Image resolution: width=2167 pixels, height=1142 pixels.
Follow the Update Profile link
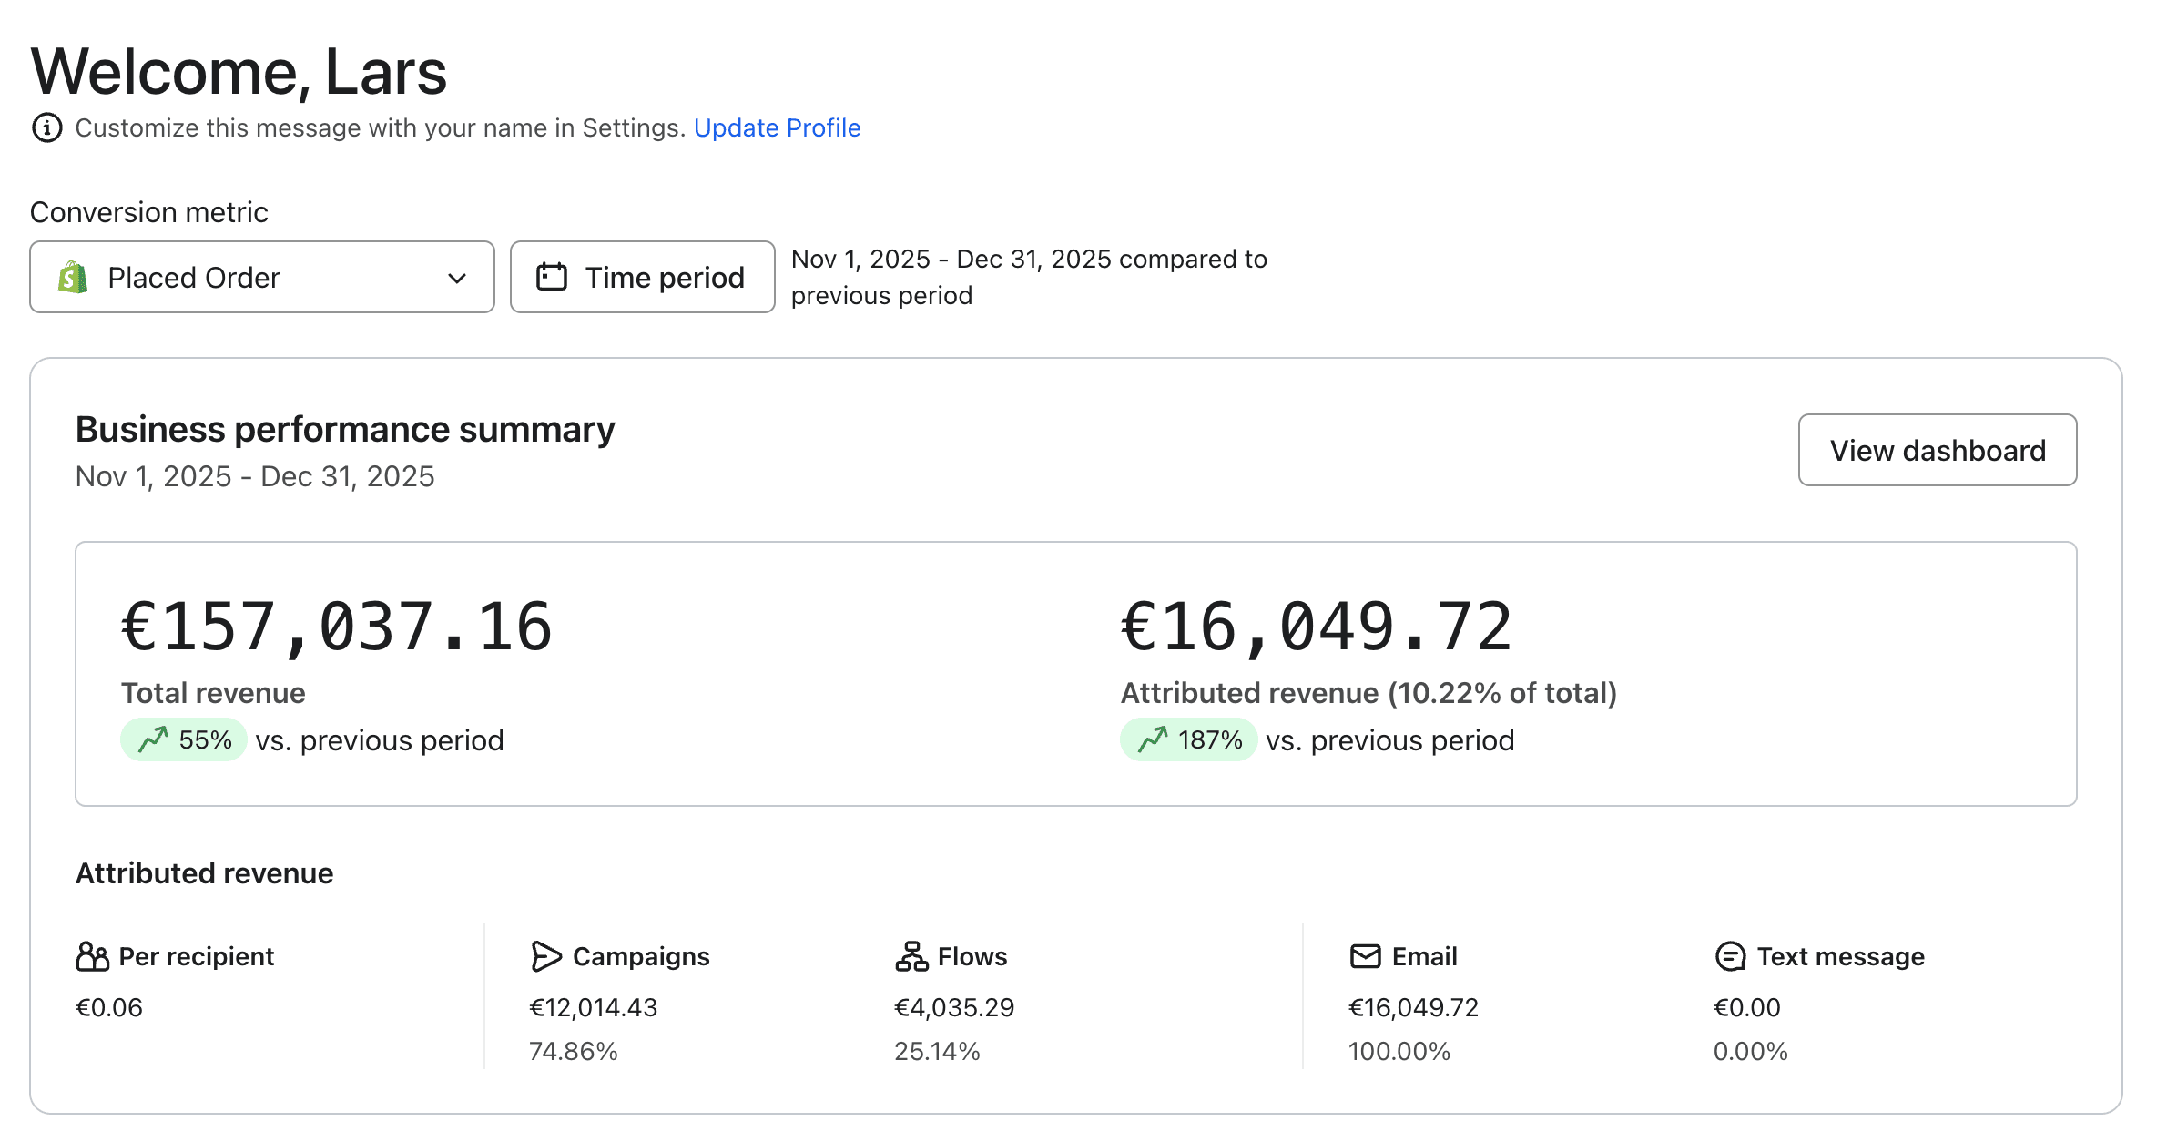point(777,127)
